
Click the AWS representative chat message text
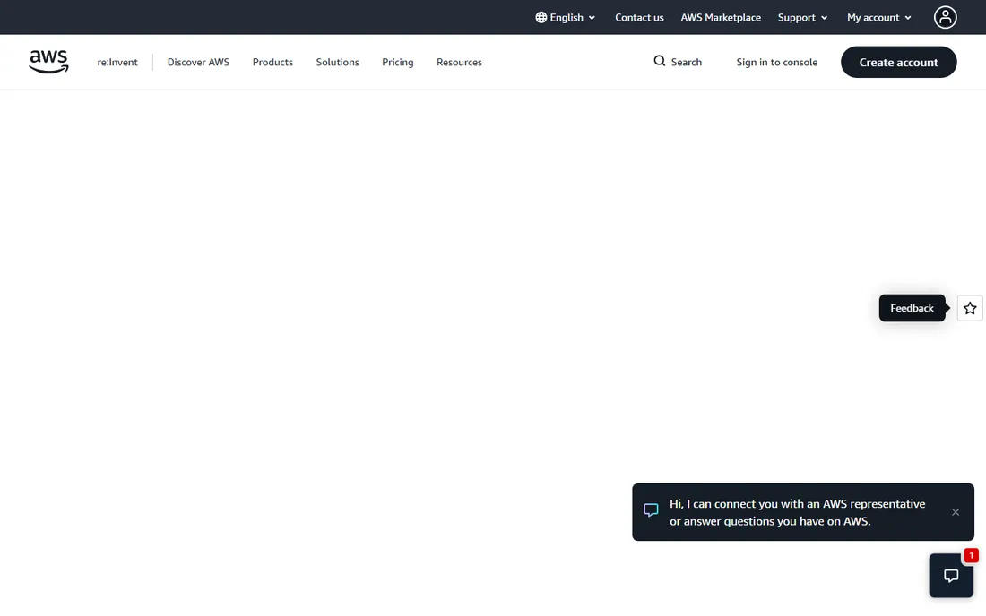(798, 512)
